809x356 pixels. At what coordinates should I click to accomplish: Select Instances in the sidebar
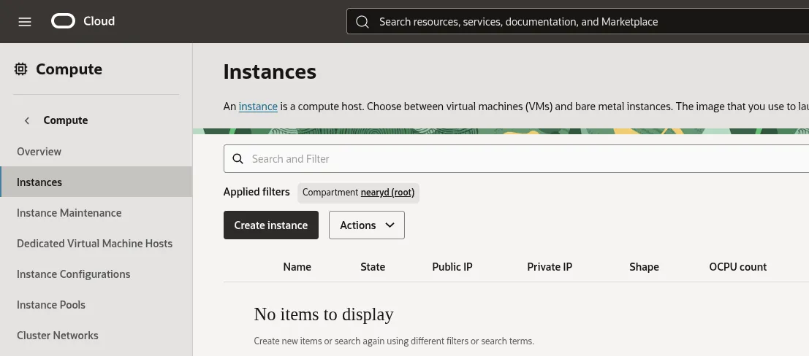[96, 182]
